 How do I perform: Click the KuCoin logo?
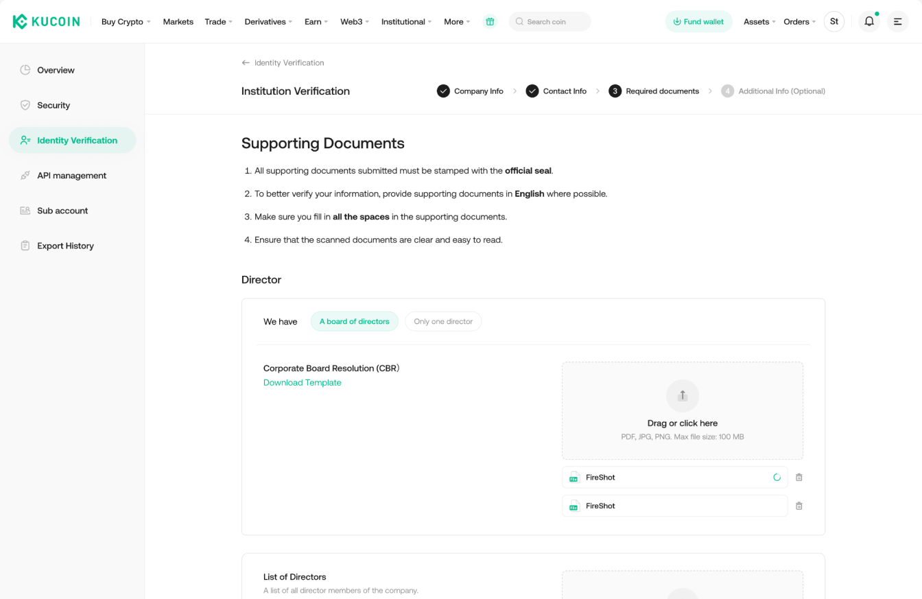(x=46, y=22)
